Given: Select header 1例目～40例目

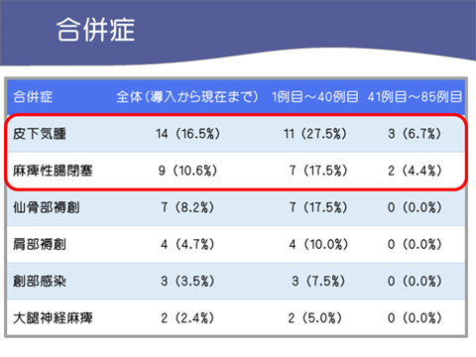Looking at the screenshot, I should point(315,97).
